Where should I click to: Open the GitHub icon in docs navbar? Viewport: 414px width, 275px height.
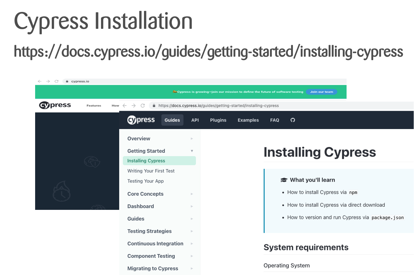point(293,120)
